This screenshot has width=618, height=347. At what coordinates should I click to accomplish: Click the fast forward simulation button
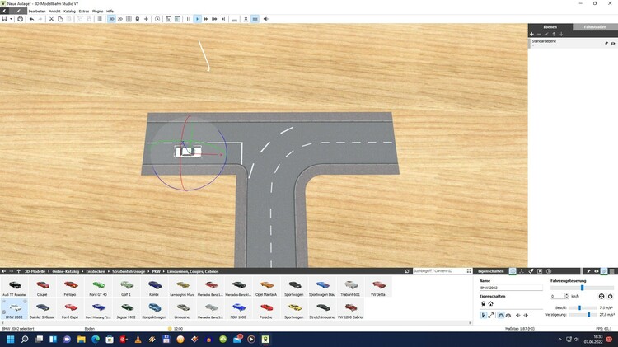tap(206, 19)
